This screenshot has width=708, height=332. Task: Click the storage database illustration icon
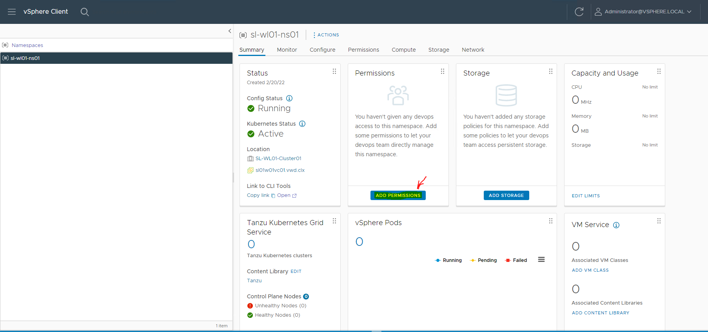pos(506,95)
